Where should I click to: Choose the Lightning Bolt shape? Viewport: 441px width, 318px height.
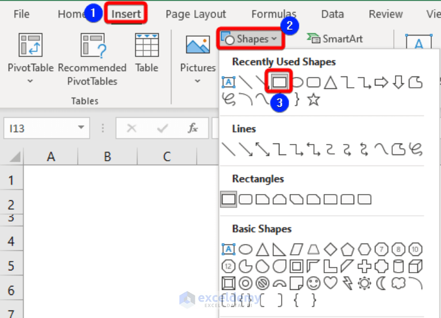[x=347, y=284]
